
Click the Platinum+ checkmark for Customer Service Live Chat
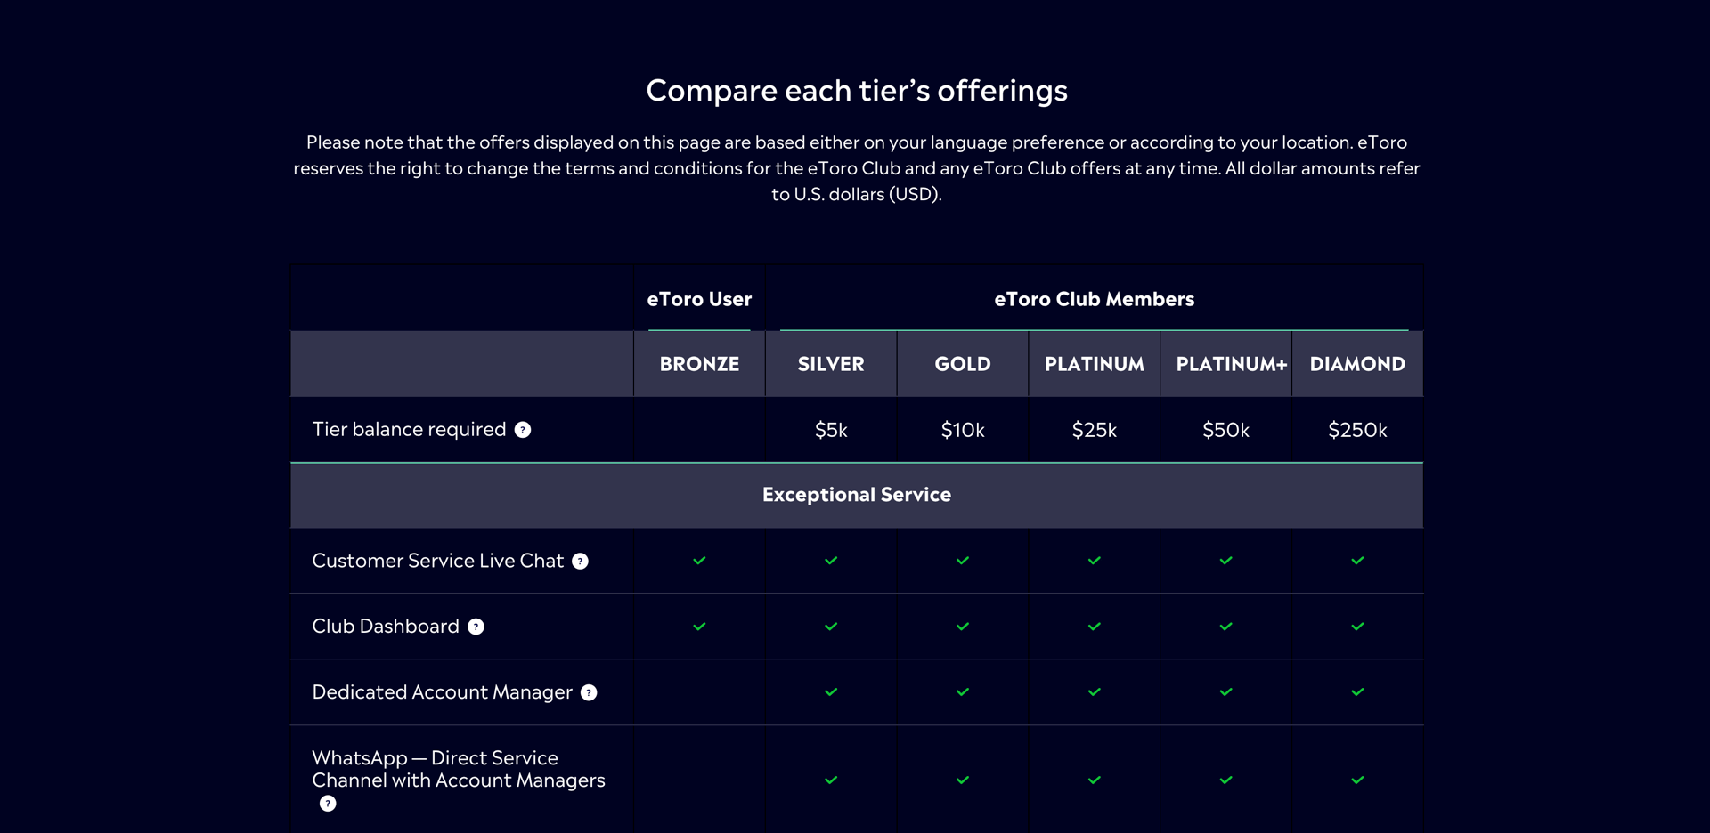tap(1226, 561)
